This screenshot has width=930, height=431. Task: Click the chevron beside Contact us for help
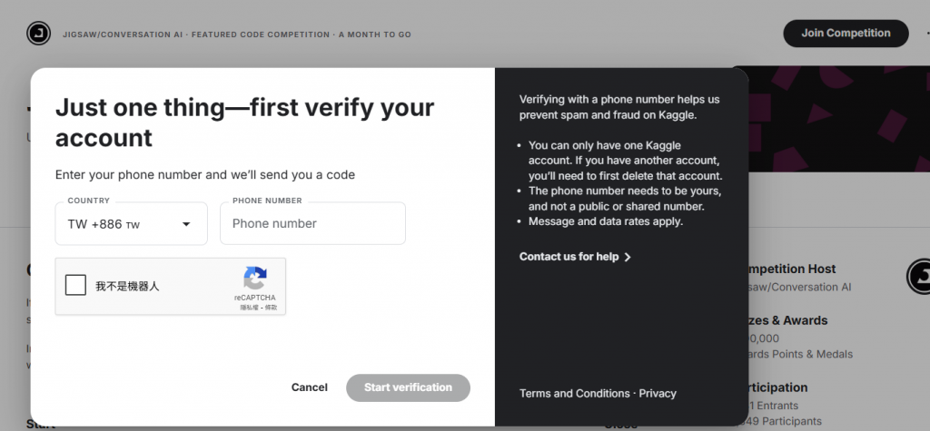(x=628, y=257)
